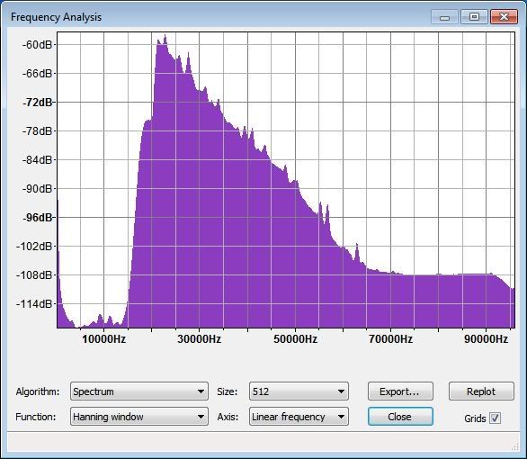The height and width of the screenshot is (459, 527).
Task: Click the -72dB level axis label
Action: click(38, 102)
